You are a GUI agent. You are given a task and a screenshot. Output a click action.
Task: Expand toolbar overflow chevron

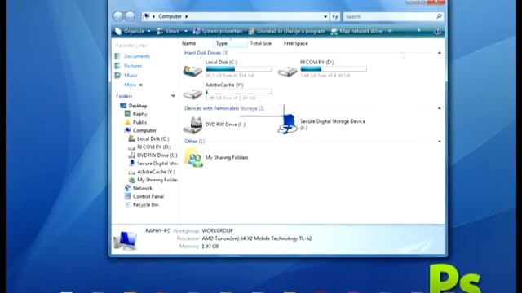click(x=390, y=31)
